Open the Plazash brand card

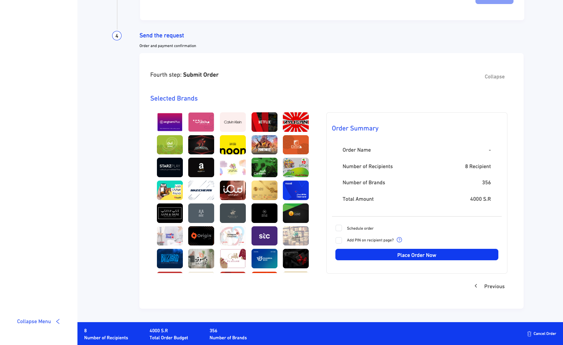point(233,259)
